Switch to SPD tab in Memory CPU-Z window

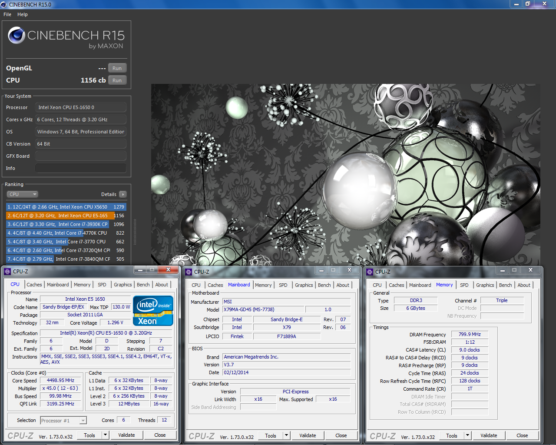coord(464,285)
